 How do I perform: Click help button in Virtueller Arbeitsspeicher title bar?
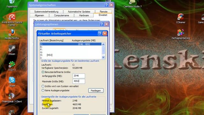click(100, 34)
